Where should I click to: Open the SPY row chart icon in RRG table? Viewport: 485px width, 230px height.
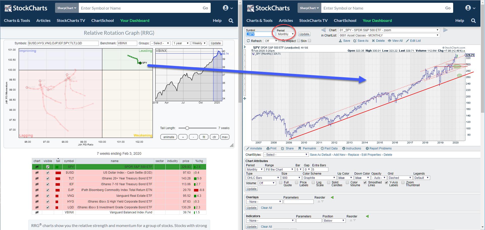tap(37, 167)
